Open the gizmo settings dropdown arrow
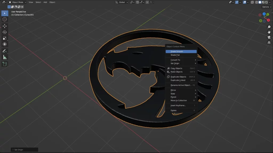Viewport: 273px width, 153px height. pyautogui.click(x=240, y=2)
